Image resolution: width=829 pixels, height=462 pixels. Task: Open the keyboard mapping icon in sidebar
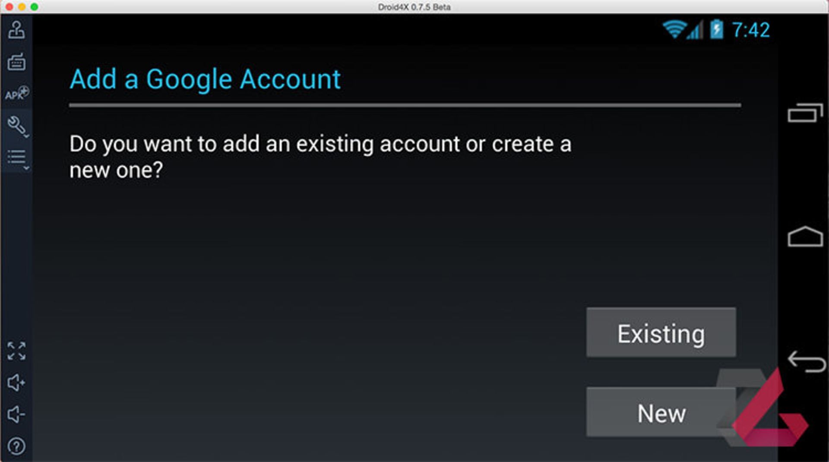[x=16, y=62]
